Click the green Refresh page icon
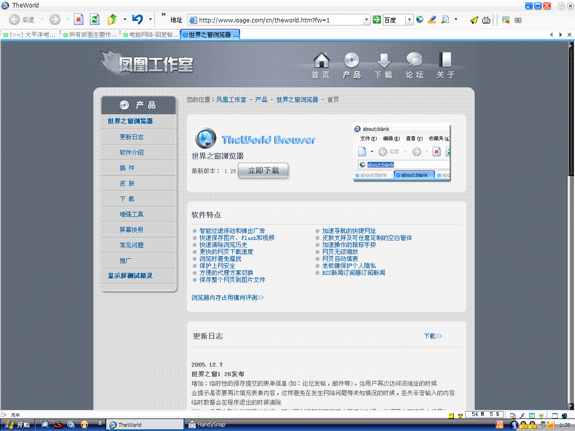The width and height of the screenshot is (575, 431). [94, 20]
